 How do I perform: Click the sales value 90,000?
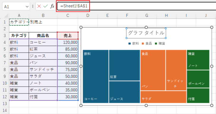(x=68, y=63)
